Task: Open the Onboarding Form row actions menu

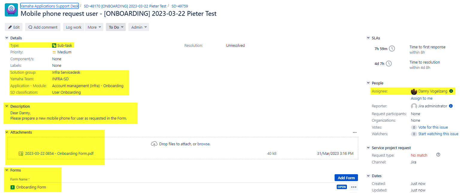Action: (354, 187)
